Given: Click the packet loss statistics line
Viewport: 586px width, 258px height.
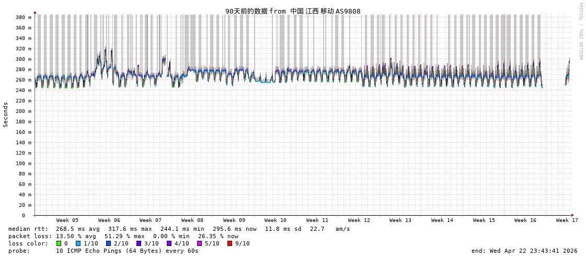Looking at the screenshot, I should pos(123,236).
